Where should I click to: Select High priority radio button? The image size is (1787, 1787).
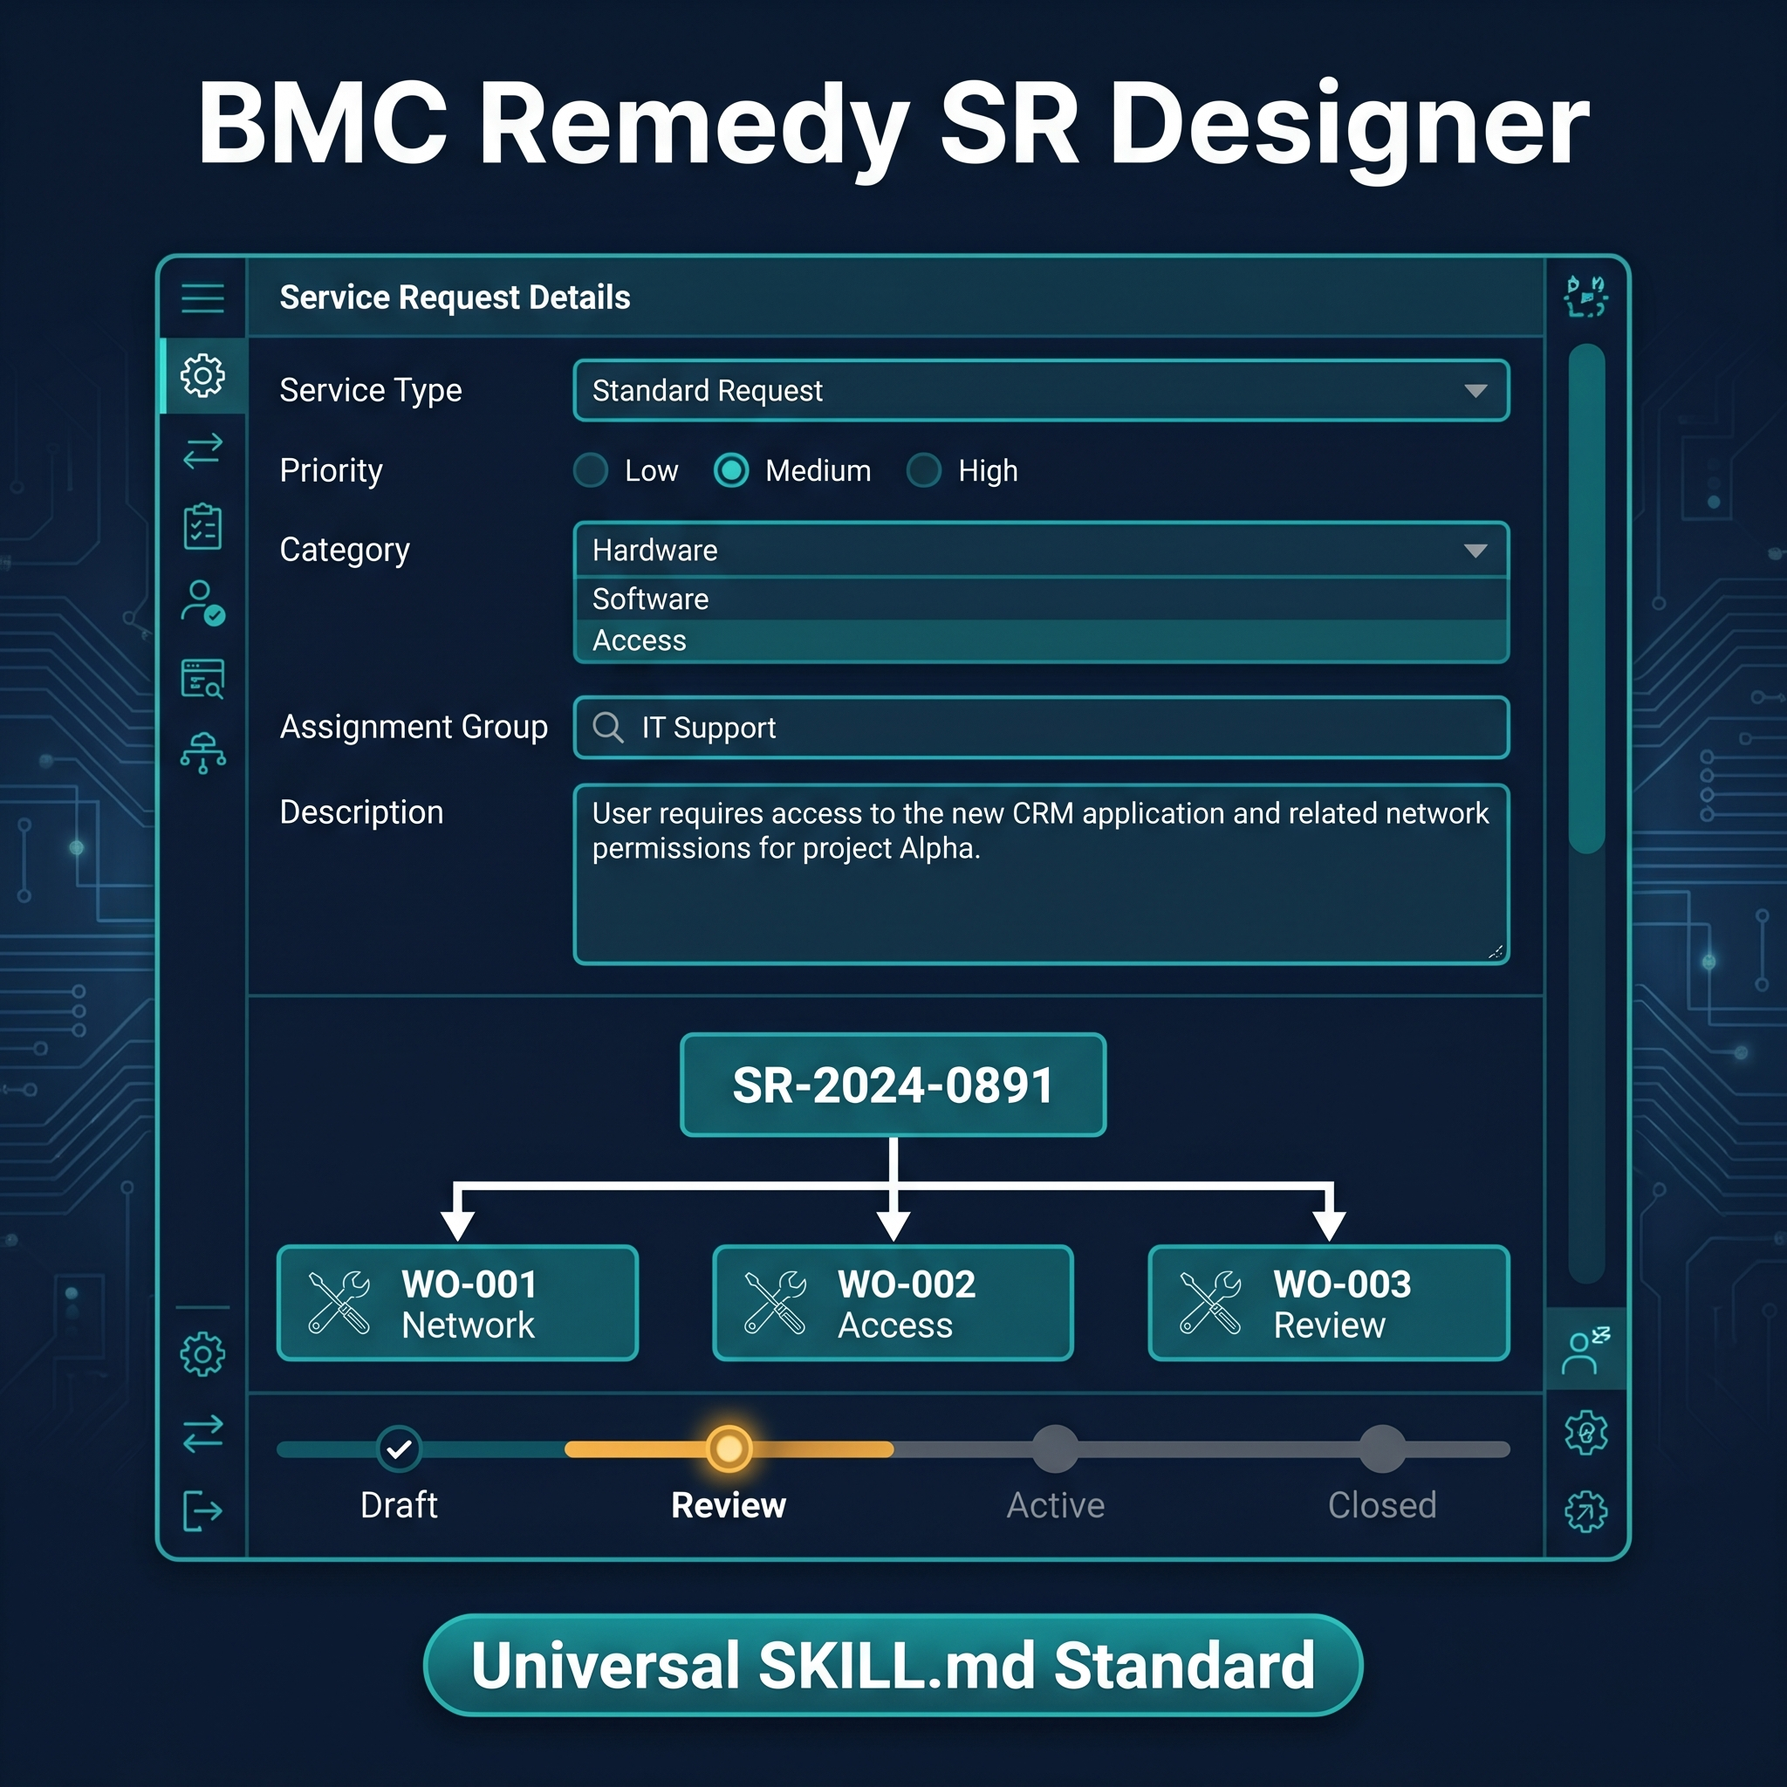pyautogui.click(x=923, y=470)
